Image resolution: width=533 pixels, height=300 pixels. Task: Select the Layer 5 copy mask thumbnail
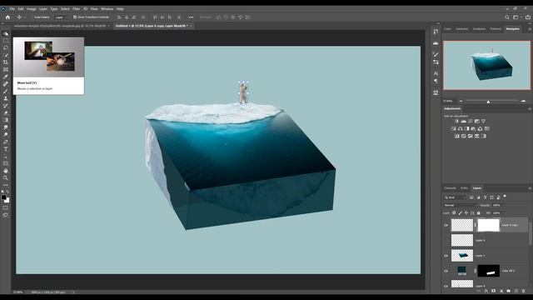click(489, 225)
